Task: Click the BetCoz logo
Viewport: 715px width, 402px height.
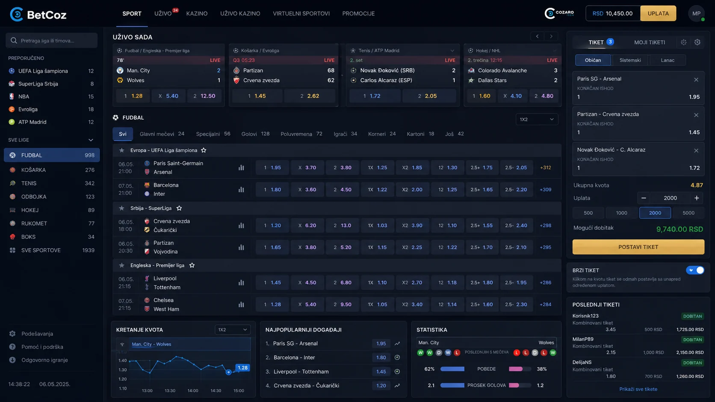Action: [x=38, y=15]
